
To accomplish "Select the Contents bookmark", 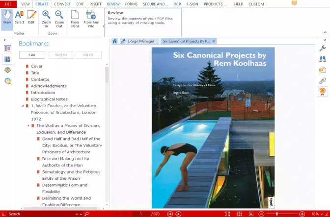I will point(40,79).
